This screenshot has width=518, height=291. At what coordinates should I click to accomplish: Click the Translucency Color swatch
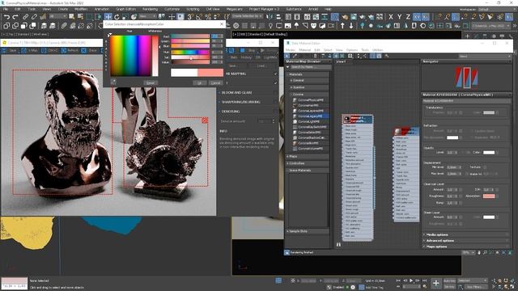pyautogui.click(x=489, y=112)
